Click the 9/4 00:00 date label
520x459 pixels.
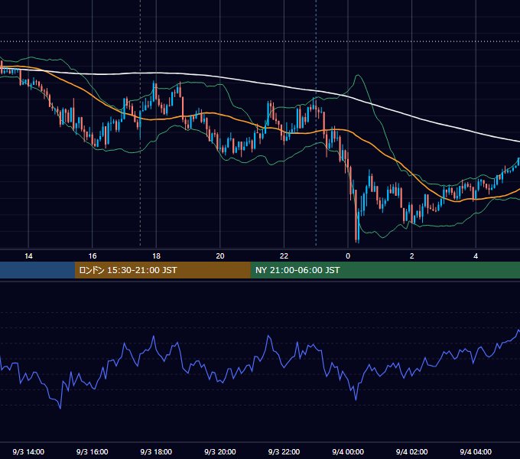(x=348, y=451)
